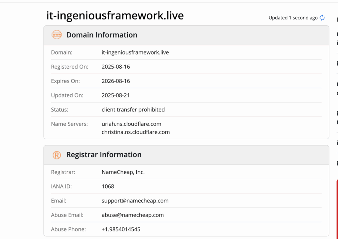This screenshot has width=338, height=239.
Task: Click the IANA ID value 1068
Action: pos(108,187)
